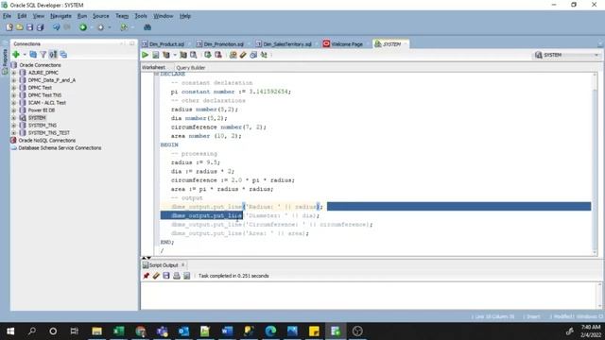Screen dimensions: 605x340
Task: Open the New Connection dropdown arrow
Action: point(25,55)
